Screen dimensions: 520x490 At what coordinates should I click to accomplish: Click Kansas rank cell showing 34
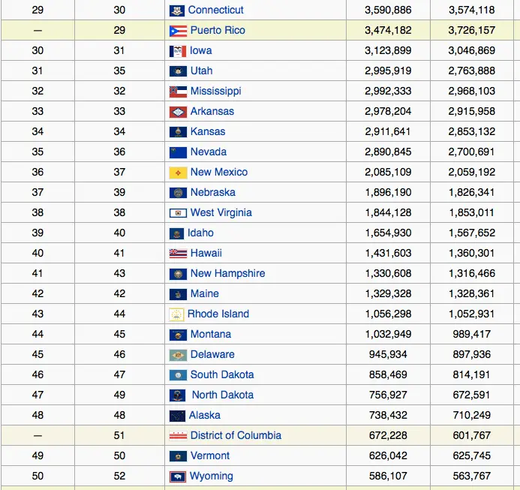(x=38, y=132)
